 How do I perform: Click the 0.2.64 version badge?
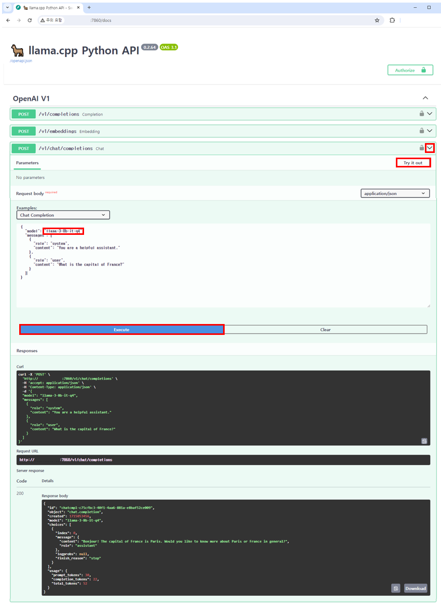pyautogui.click(x=149, y=47)
